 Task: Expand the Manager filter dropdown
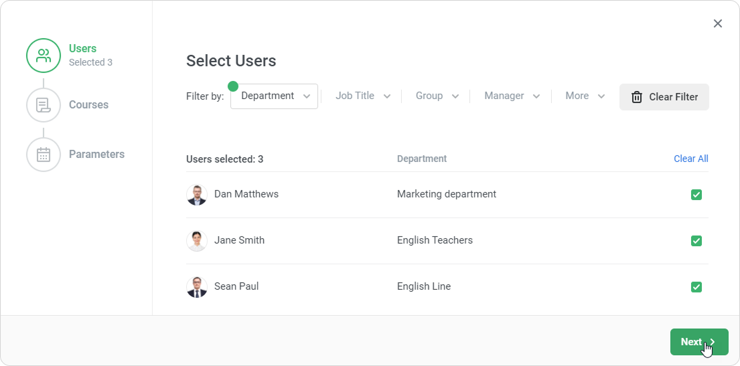click(512, 96)
